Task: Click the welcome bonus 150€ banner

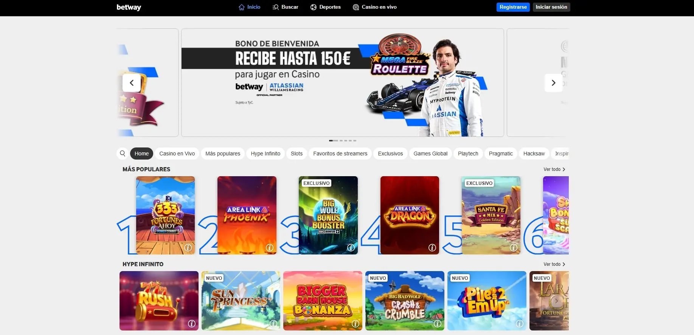Action: coord(343,83)
